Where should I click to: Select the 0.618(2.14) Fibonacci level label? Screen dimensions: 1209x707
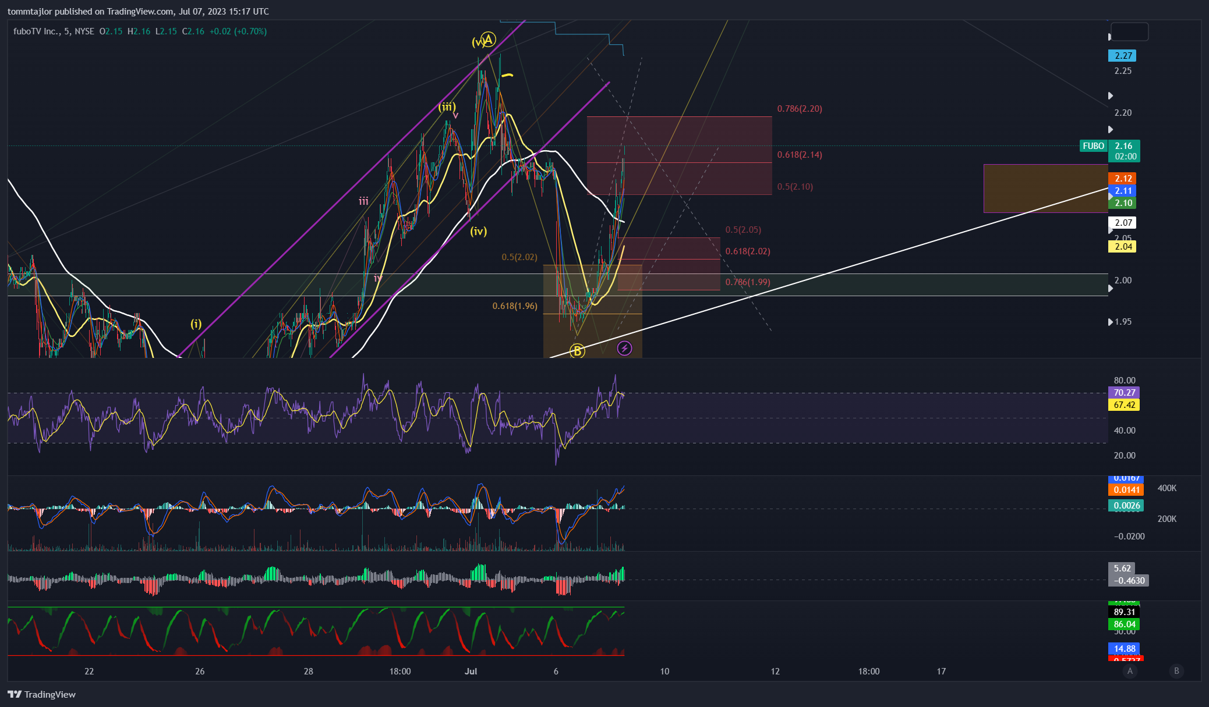pyautogui.click(x=800, y=155)
